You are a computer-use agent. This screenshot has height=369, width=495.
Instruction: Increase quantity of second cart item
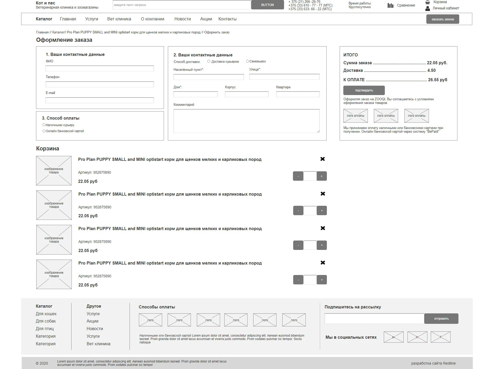click(x=322, y=210)
